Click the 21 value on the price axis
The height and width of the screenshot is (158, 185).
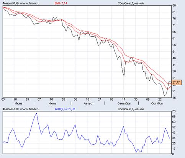pos(174,91)
